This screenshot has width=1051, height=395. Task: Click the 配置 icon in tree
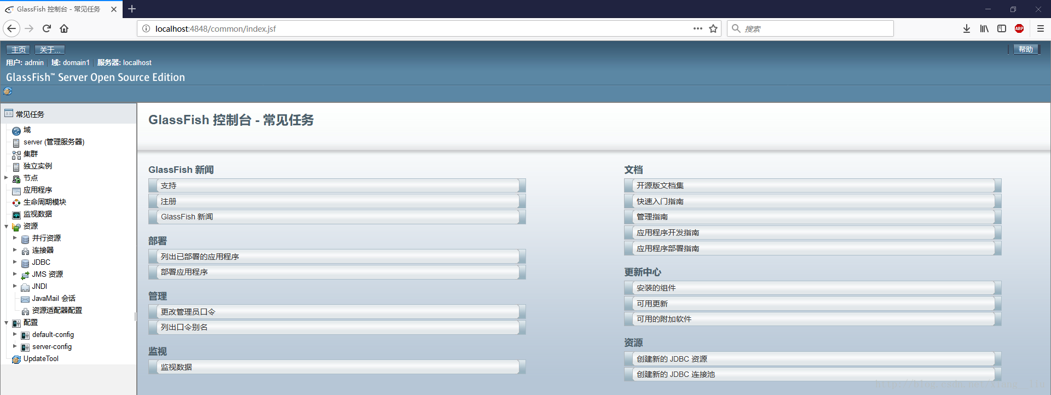(16, 323)
